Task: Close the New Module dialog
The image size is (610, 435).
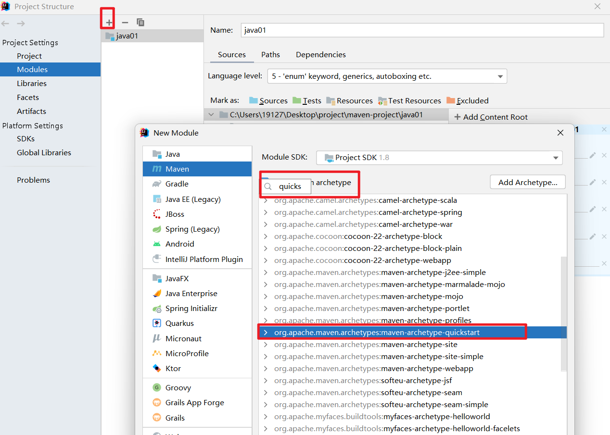Action: coord(560,133)
